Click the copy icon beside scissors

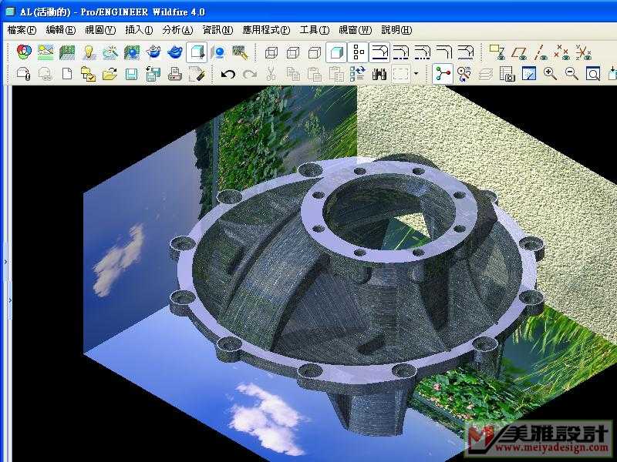click(x=293, y=74)
